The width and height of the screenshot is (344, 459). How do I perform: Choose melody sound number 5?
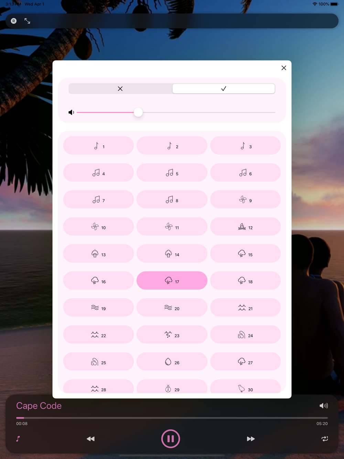click(172, 172)
